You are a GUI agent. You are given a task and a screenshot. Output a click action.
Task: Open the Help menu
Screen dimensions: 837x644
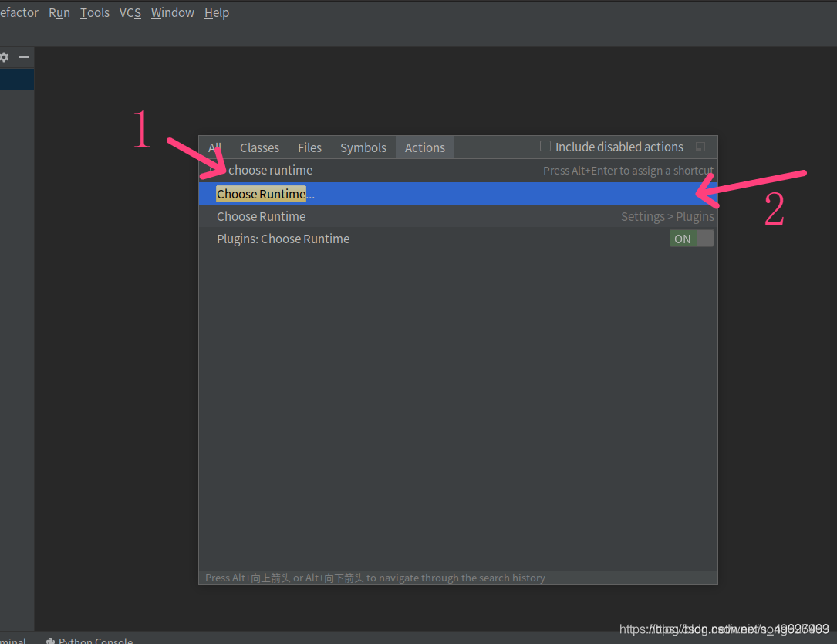point(217,13)
